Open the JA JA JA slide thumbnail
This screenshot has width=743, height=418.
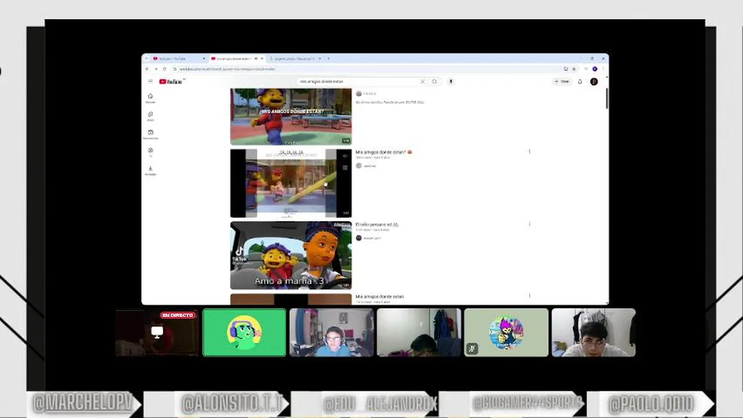click(x=291, y=183)
